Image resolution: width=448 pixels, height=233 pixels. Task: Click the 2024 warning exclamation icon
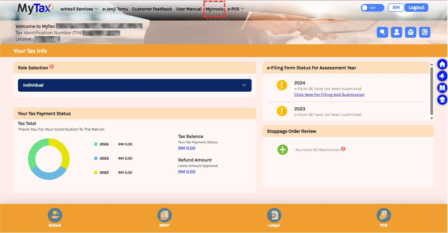[x=282, y=85]
